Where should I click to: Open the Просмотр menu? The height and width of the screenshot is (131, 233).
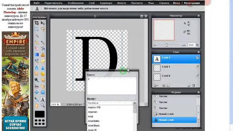coord(137,3)
